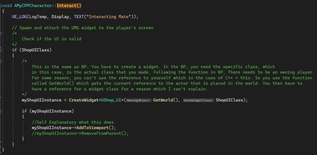
Task: Click the void keyword on the first line
Action: 8,6
